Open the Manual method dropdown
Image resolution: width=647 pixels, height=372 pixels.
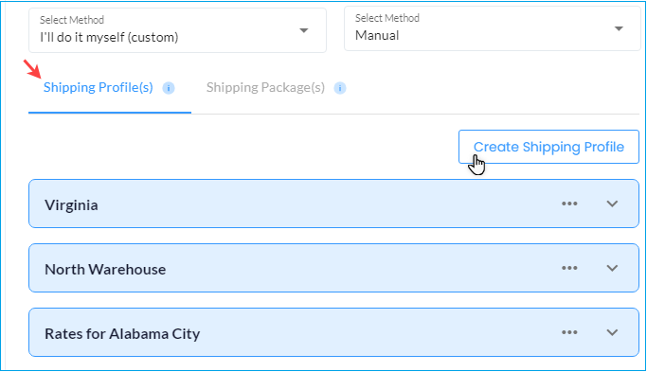[x=493, y=28]
